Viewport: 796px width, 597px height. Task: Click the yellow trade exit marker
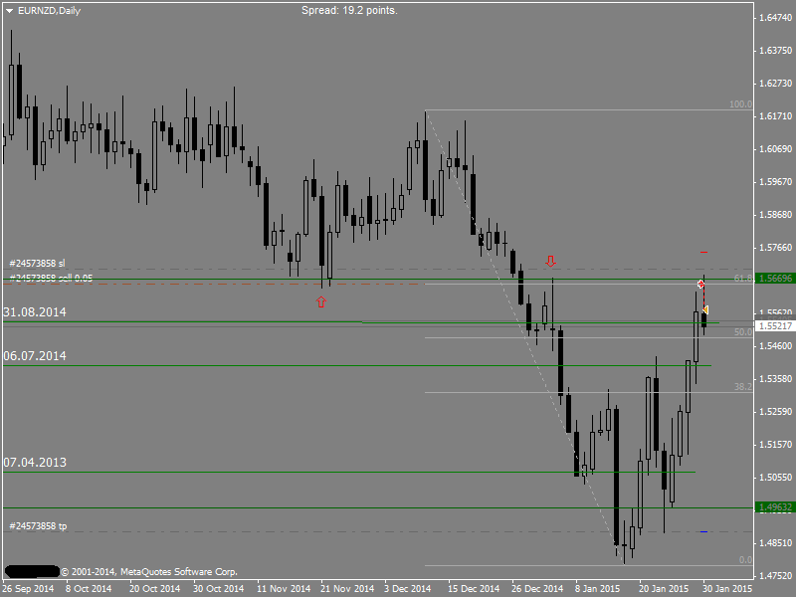pyautogui.click(x=705, y=309)
